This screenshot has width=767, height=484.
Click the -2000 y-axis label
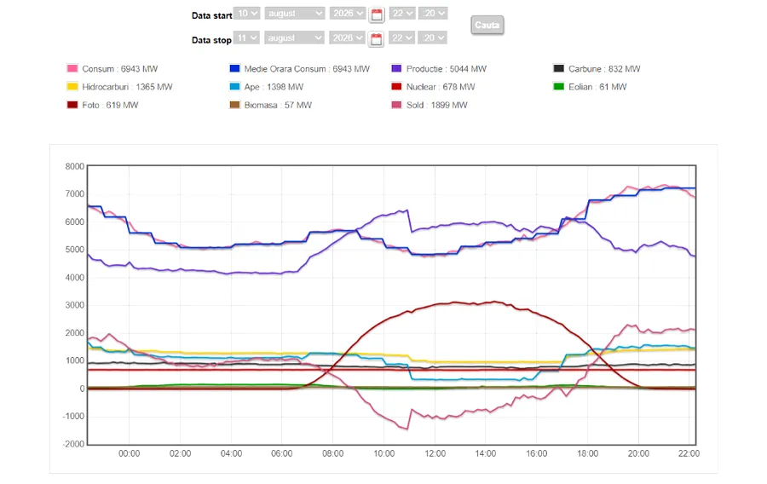pos(74,444)
